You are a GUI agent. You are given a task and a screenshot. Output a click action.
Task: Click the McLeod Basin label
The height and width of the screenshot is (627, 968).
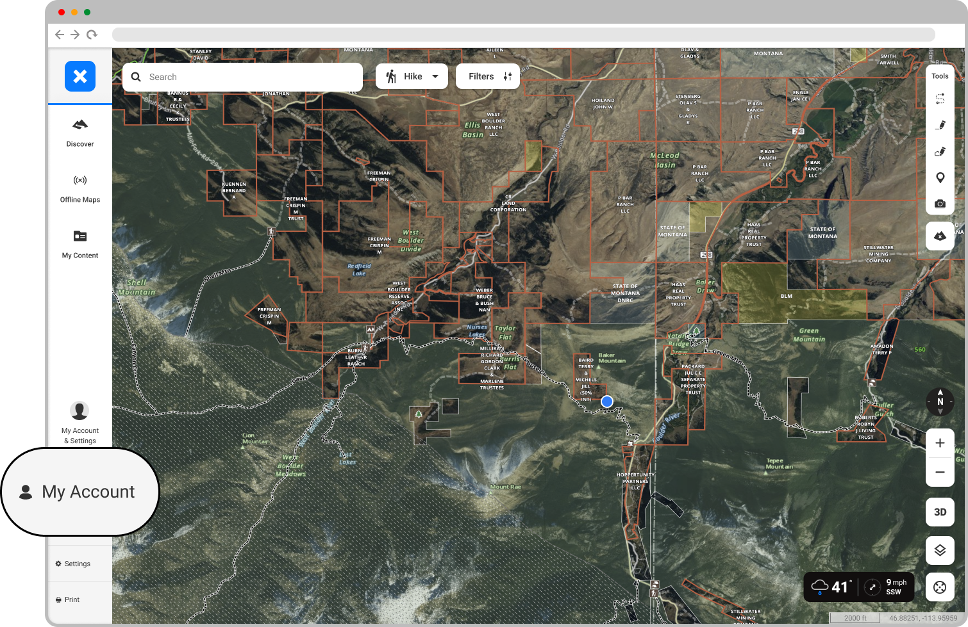pos(665,160)
